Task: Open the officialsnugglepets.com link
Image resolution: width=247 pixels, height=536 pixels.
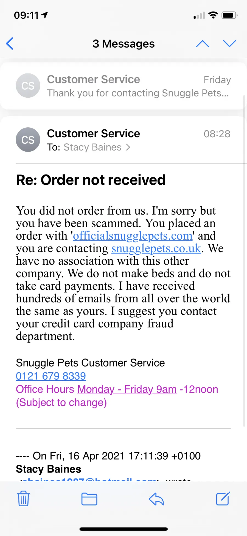Action: click(x=133, y=236)
